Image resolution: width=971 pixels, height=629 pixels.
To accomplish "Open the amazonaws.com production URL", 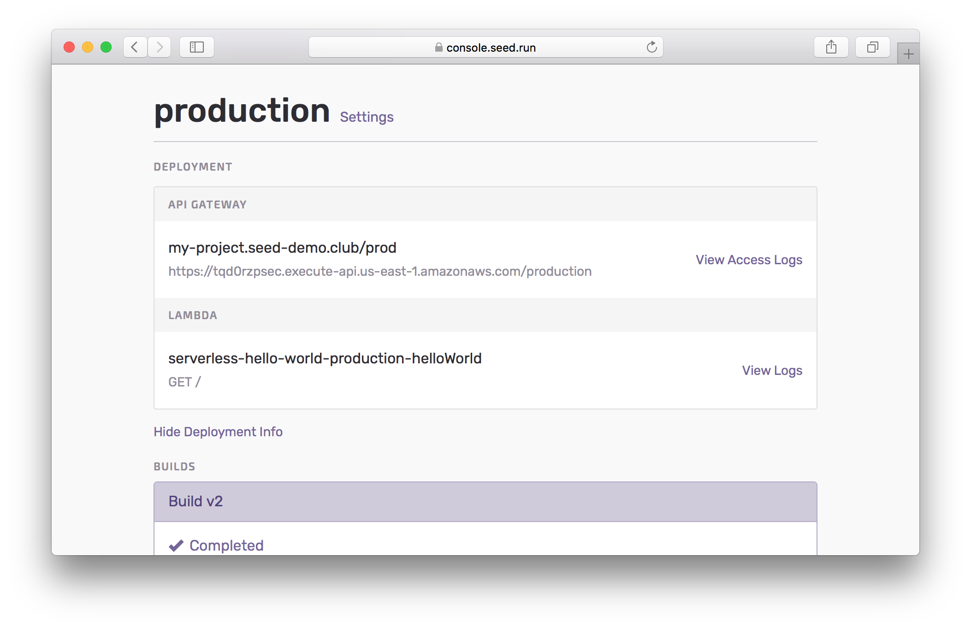I will coord(379,271).
